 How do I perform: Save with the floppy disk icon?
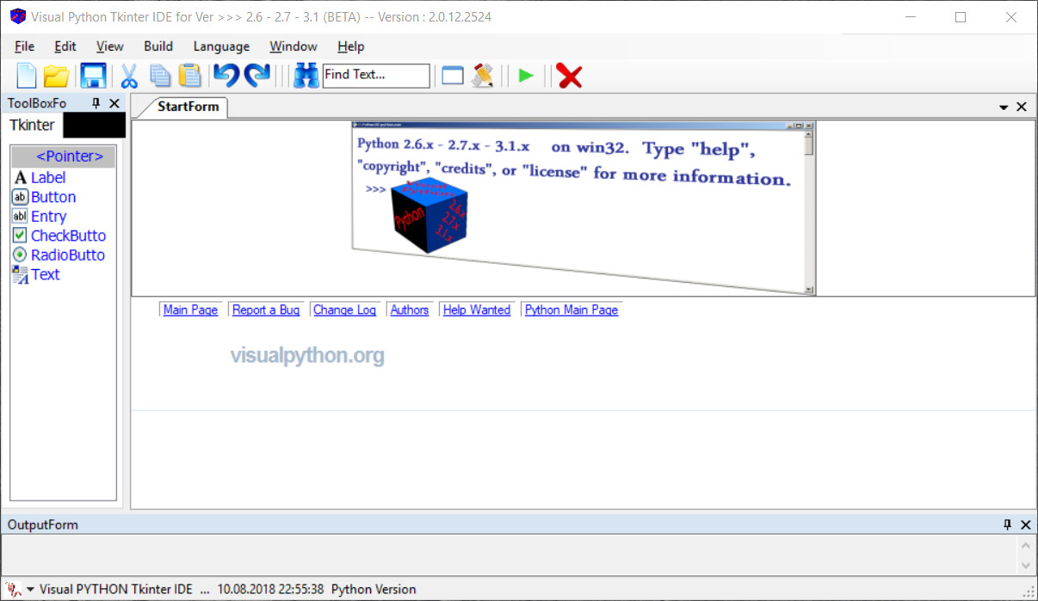[93, 76]
